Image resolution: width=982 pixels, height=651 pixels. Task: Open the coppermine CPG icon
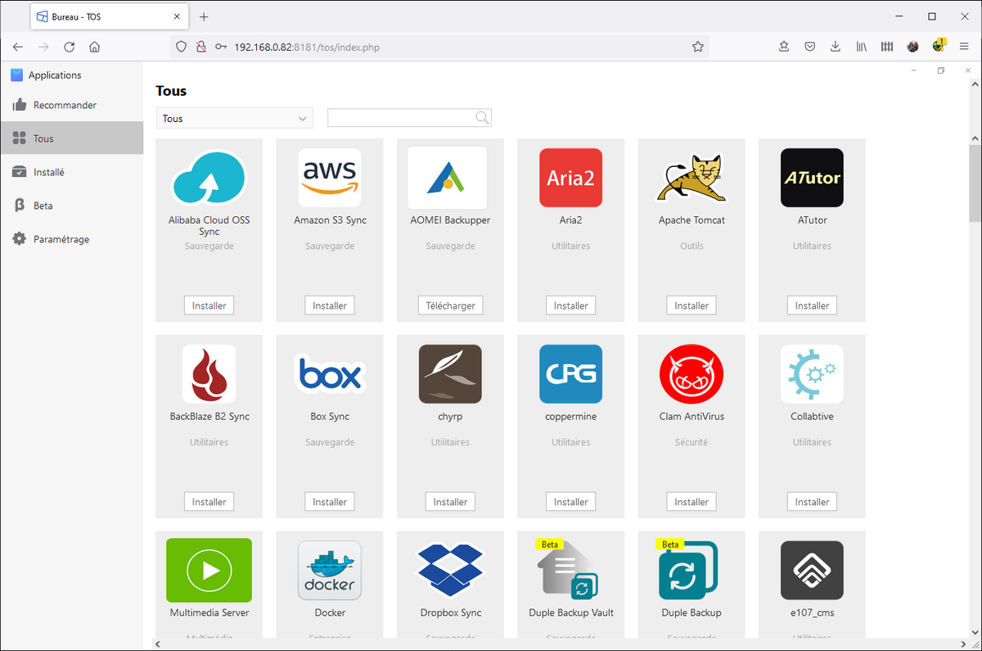[571, 373]
